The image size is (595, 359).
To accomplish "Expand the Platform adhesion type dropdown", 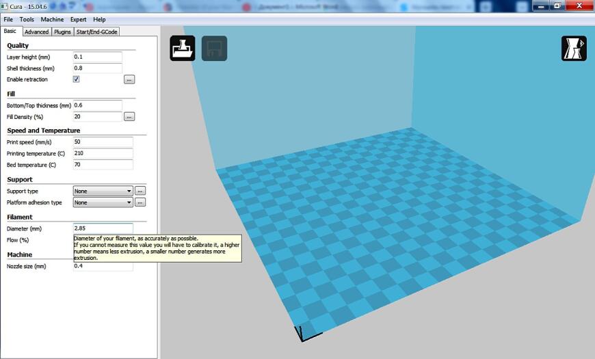I will click(103, 202).
